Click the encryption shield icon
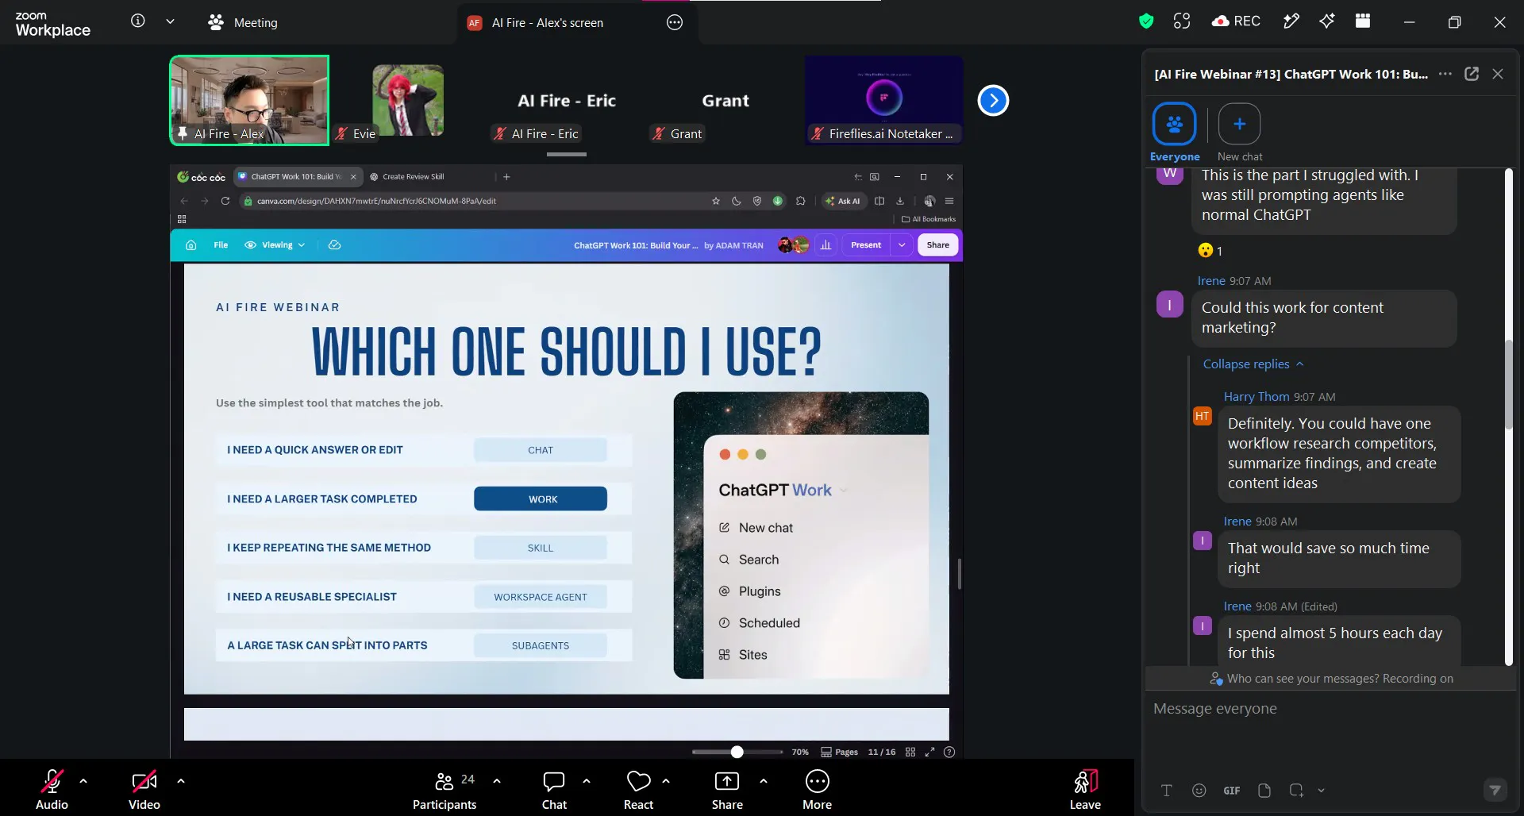Viewport: 1524px width, 816px height. pyautogui.click(x=1145, y=21)
